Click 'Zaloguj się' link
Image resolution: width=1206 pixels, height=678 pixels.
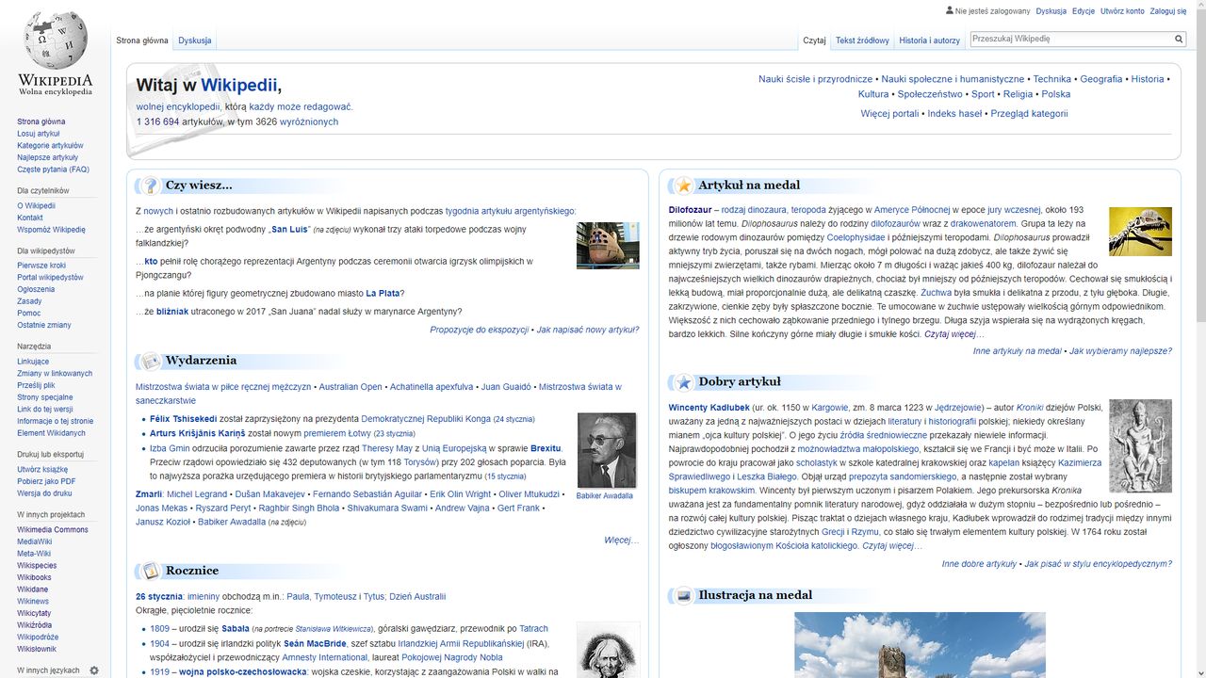coord(1168,11)
